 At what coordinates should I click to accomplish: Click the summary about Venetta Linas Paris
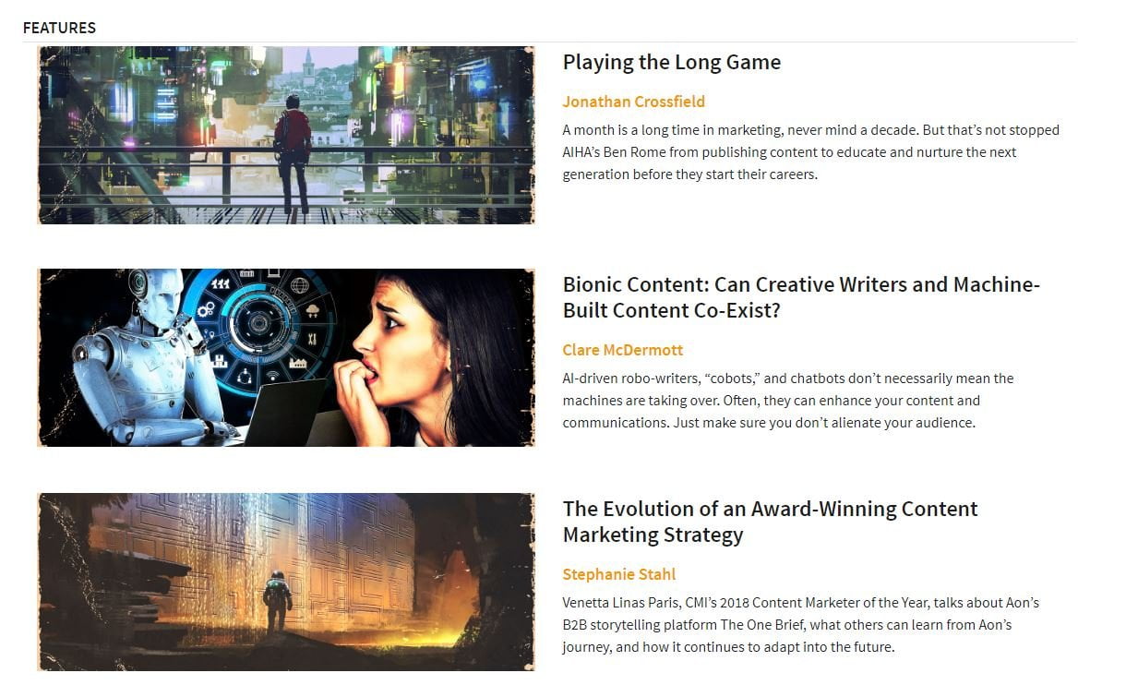click(x=801, y=625)
